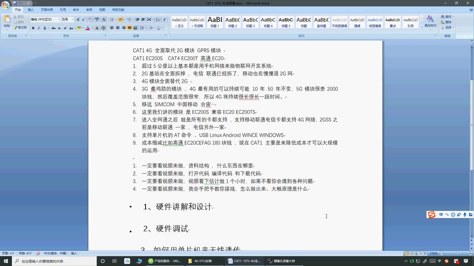Center align the text

[x=118, y=28]
